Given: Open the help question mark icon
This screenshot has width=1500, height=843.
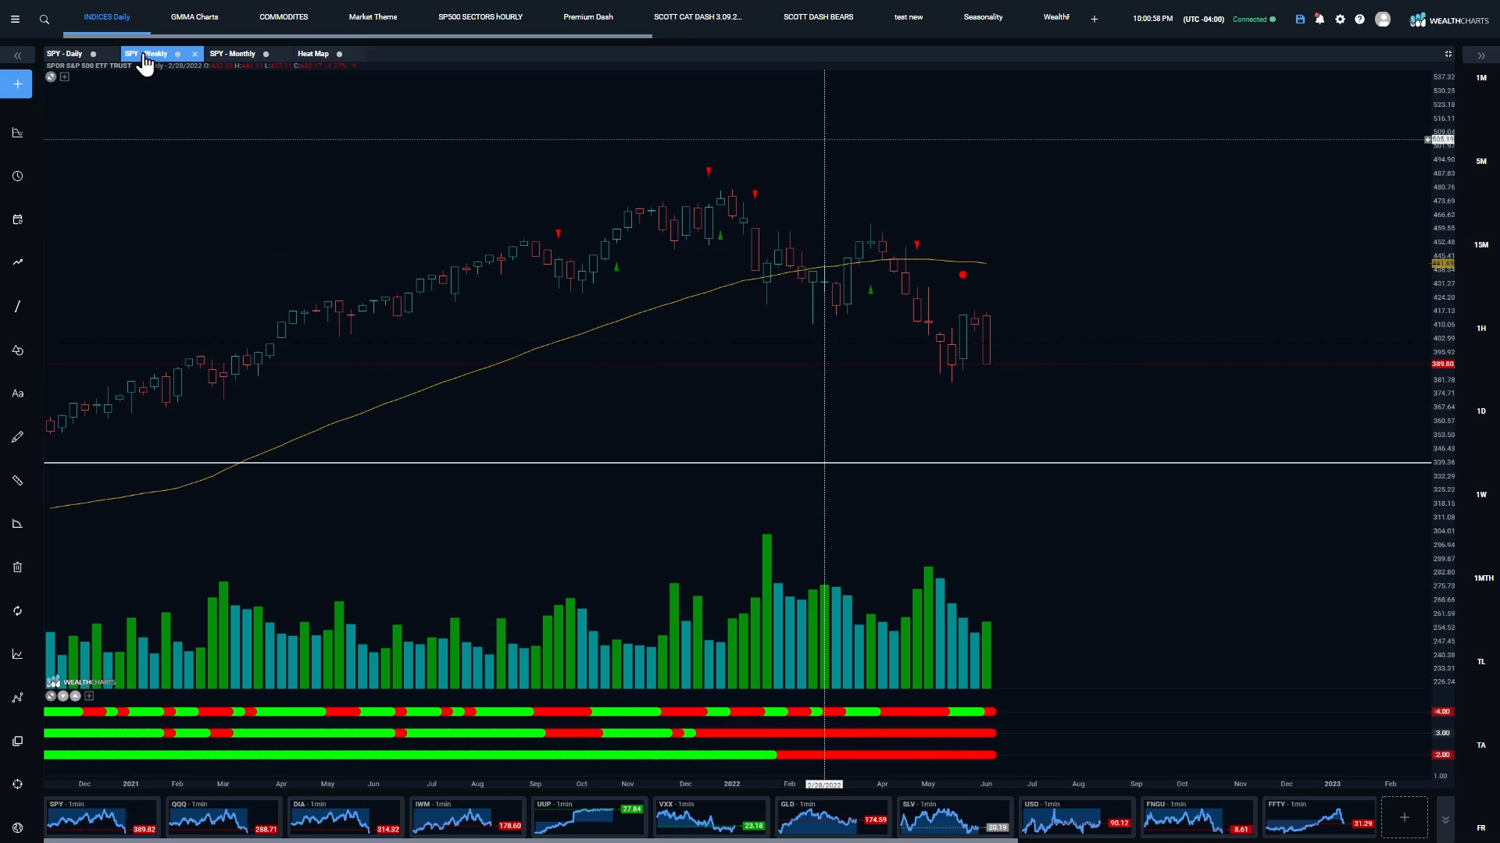Looking at the screenshot, I should click(1359, 19).
